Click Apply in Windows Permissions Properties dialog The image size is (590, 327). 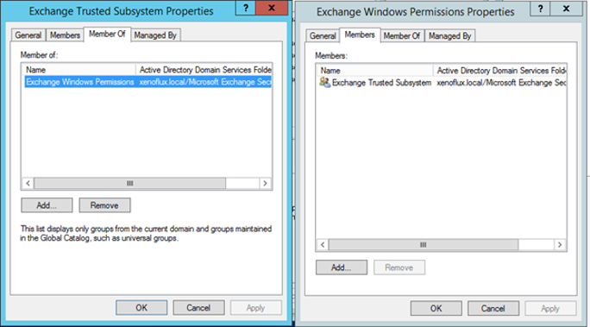pyautogui.click(x=550, y=309)
